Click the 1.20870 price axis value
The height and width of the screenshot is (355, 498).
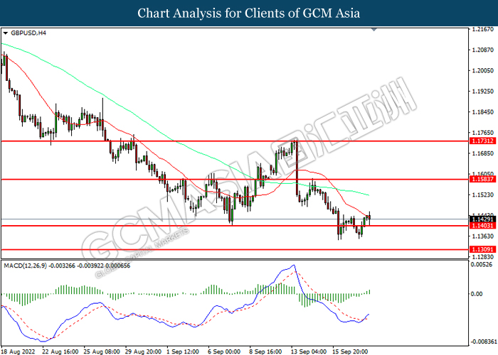[x=483, y=50]
